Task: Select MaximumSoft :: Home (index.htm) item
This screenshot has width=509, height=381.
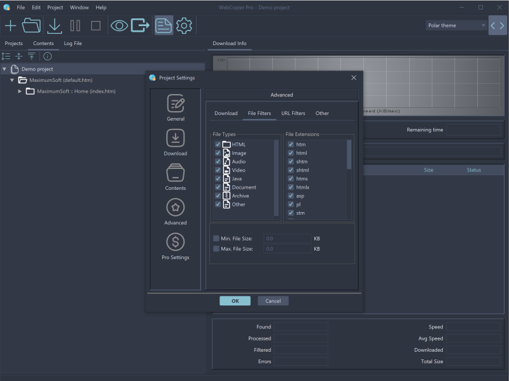Action: click(x=76, y=91)
